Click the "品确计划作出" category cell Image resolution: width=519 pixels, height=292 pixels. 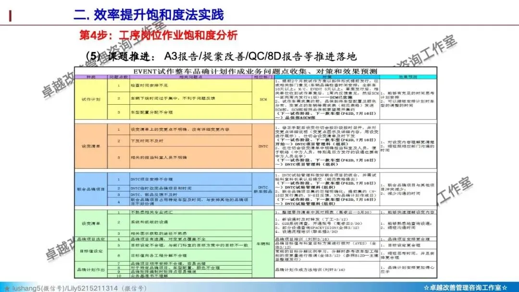pos(91,269)
